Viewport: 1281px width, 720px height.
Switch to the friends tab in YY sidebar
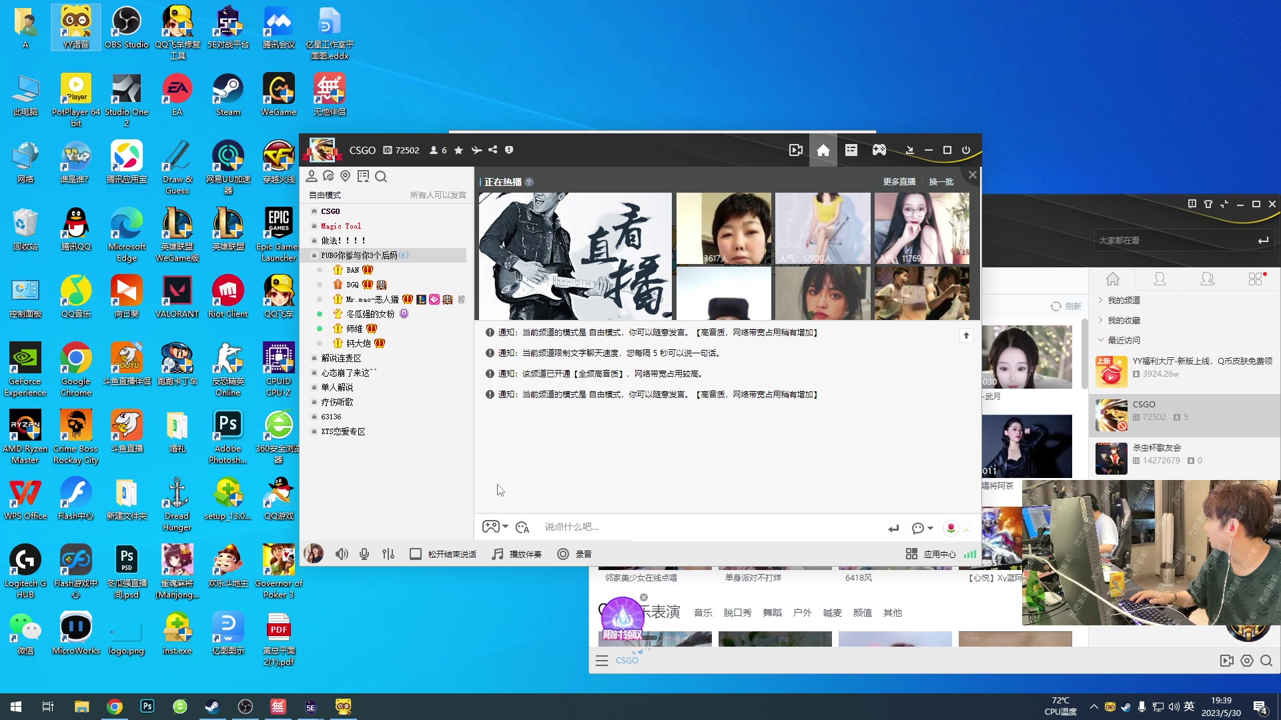tap(1160, 279)
